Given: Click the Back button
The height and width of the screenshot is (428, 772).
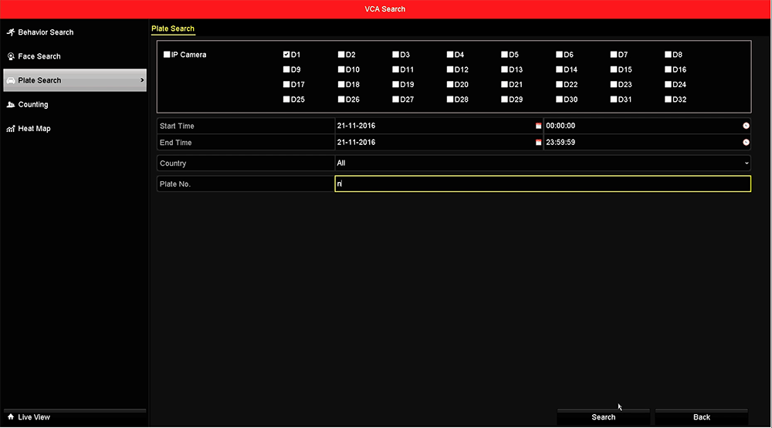Looking at the screenshot, I should pyautogui.click(x=702, y=417).
